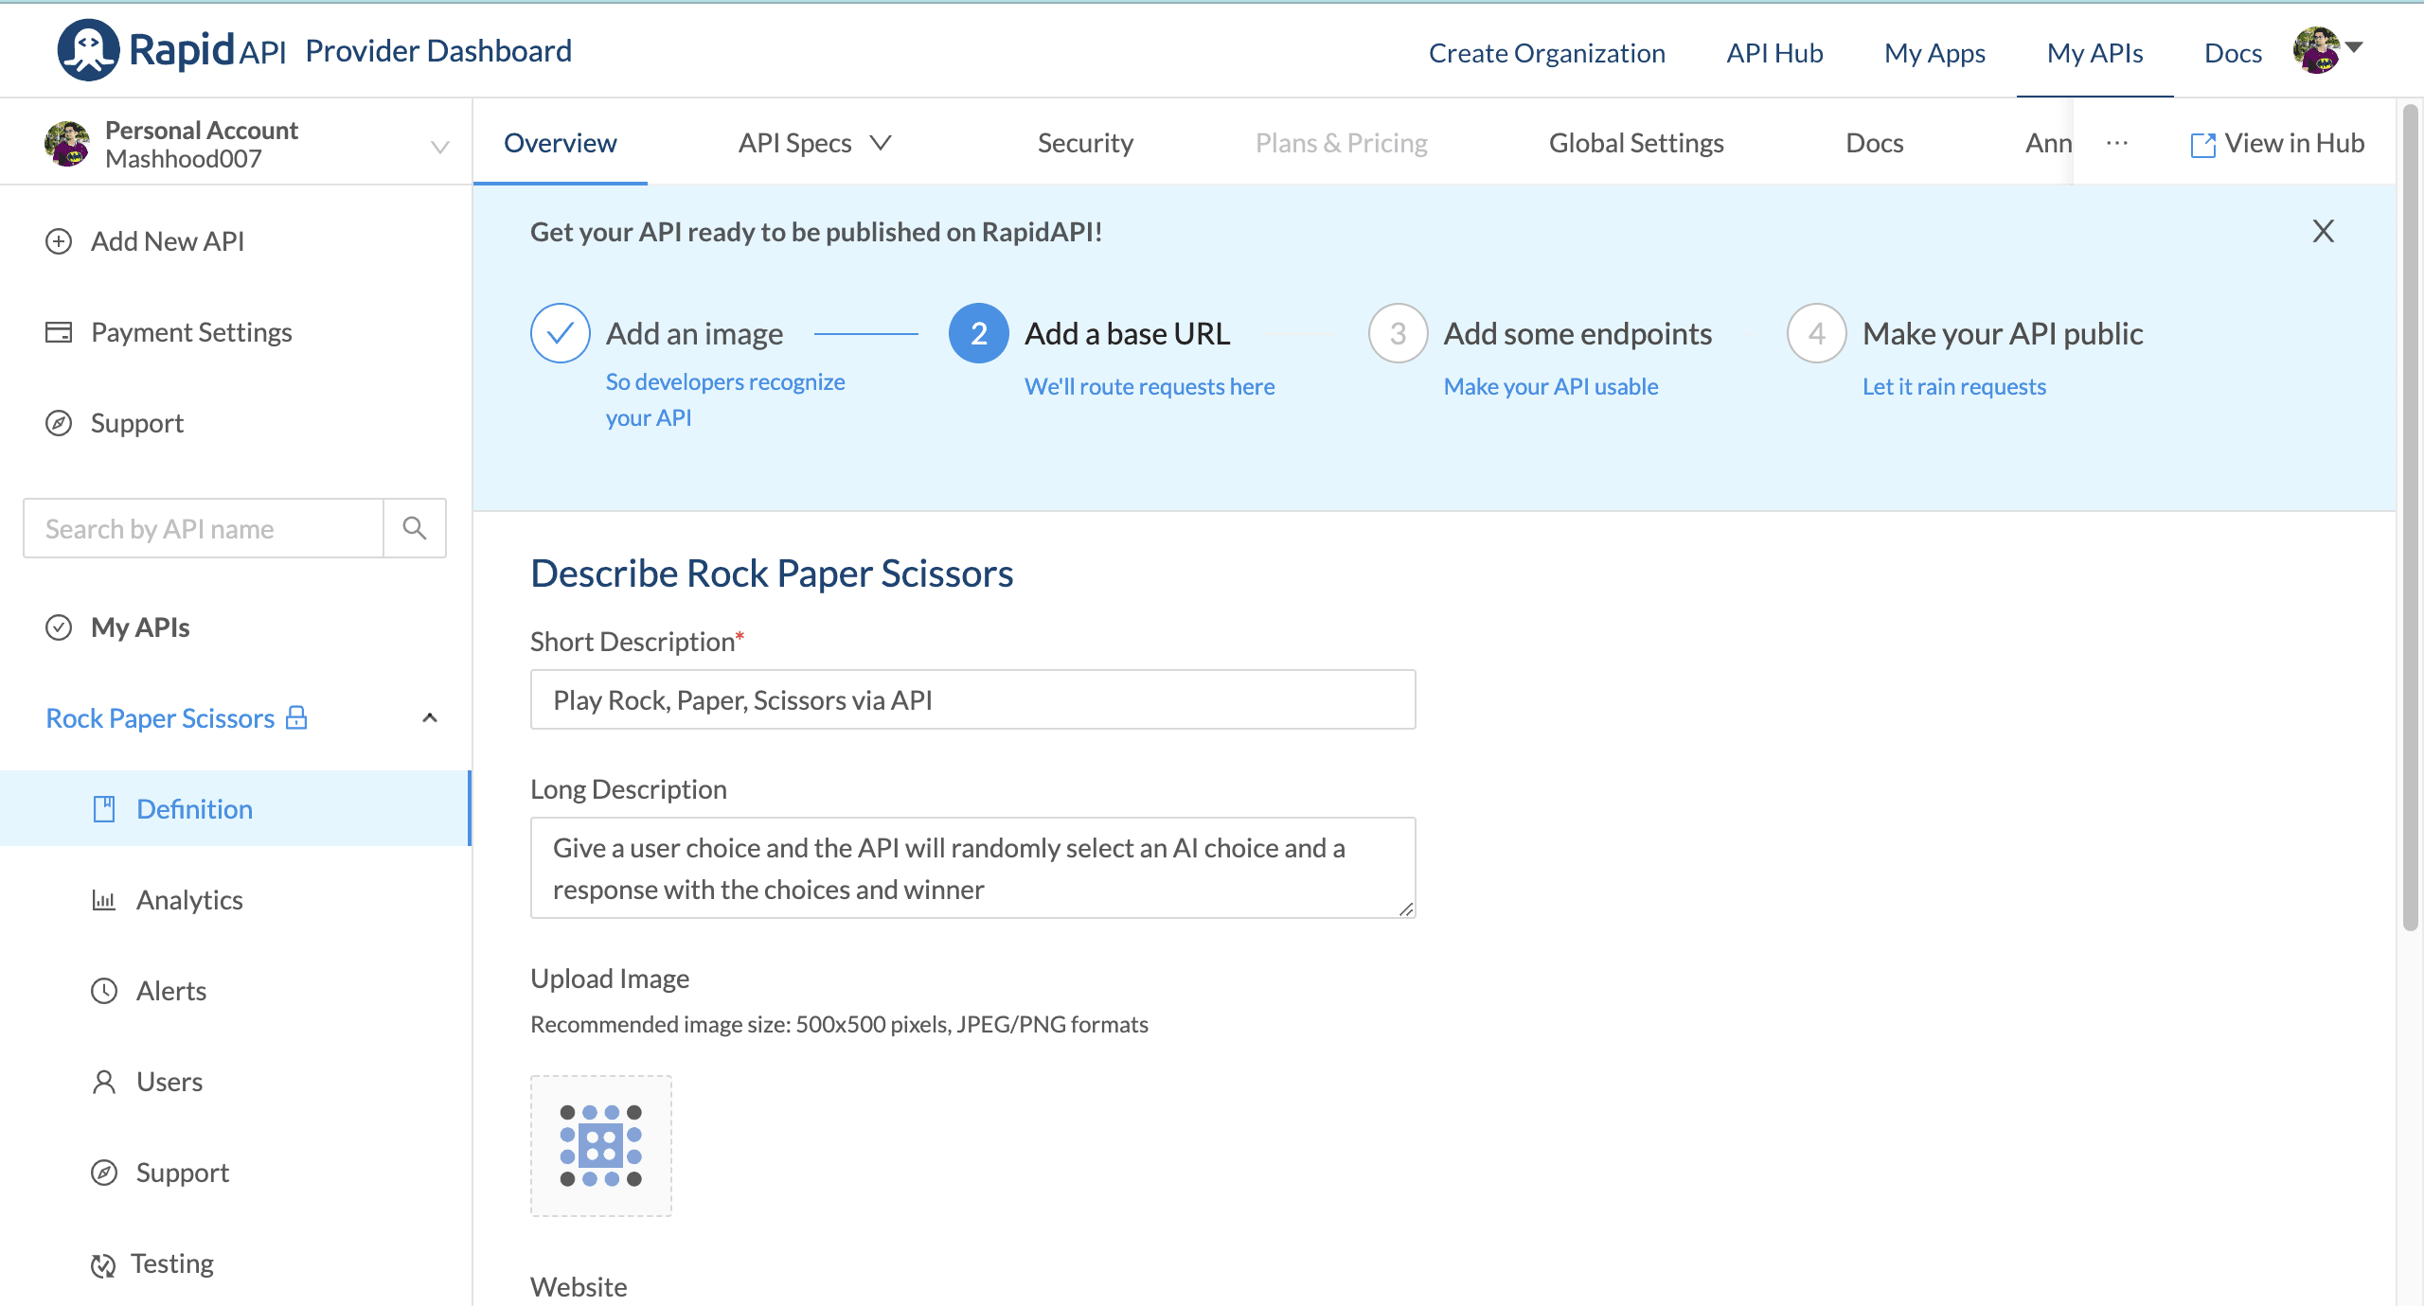The image size is (2424, 1306).
Task: Click 'Add some endpoints' step text
Action: (x=1577, y=333)
